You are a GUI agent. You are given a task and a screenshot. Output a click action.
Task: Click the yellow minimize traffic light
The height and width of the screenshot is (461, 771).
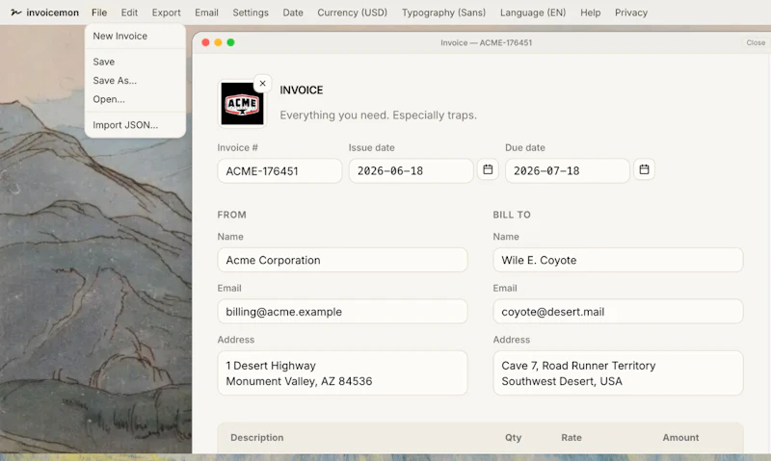pos(218,42)
